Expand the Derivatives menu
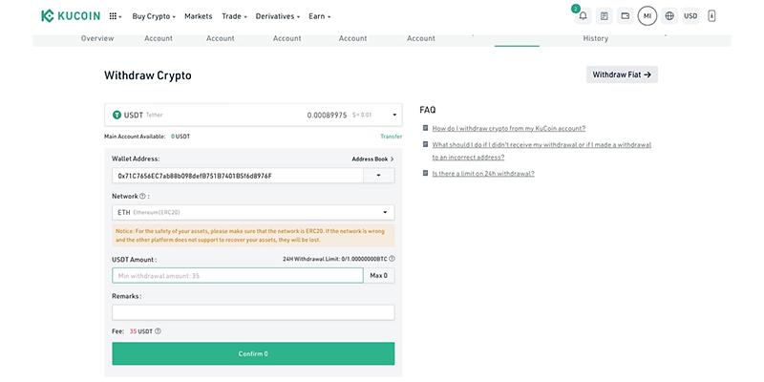This screenshot has height=382, width=764. click(278, 16)
